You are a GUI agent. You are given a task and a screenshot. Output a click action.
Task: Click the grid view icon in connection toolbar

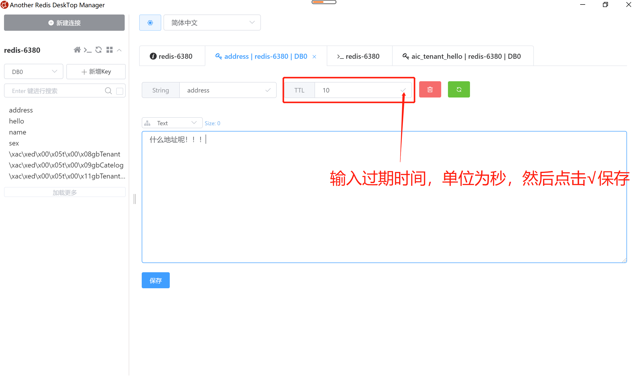109,50
